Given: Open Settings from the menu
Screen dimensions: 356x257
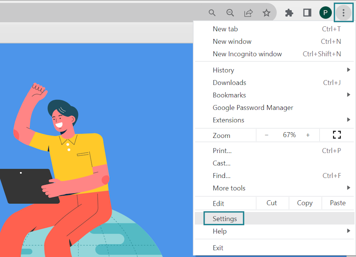Looking at the screenshot, I should point(225,219).
